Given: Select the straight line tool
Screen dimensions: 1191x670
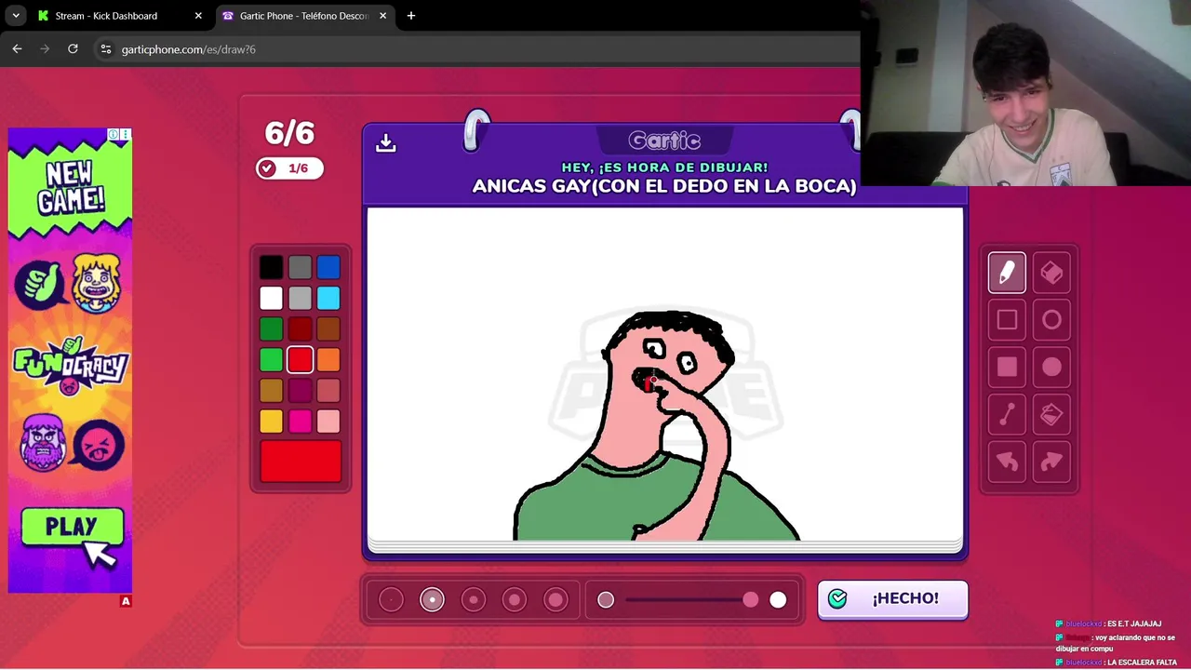Looking at the screenshot, I should (1007, 415).
